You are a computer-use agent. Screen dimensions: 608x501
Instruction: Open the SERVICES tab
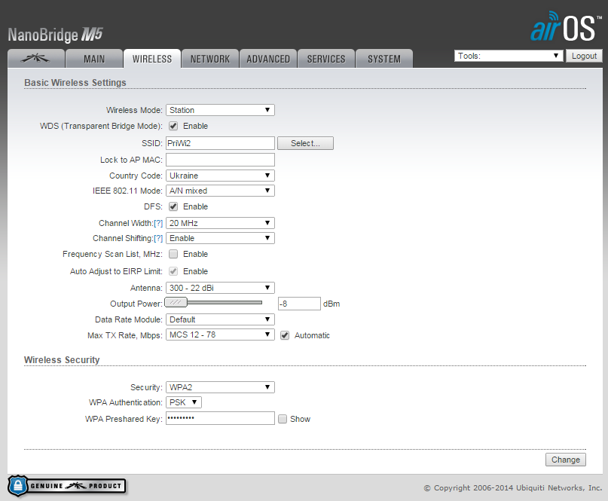(326, 59)
